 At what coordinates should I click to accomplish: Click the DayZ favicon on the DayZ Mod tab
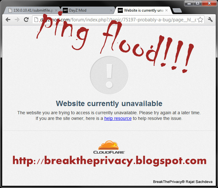tap(65, 10)
